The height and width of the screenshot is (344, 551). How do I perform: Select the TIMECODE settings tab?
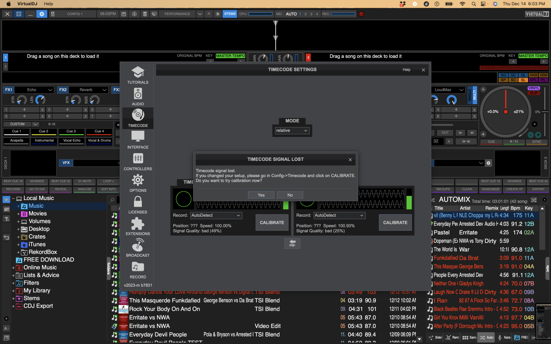pos(138,118)
